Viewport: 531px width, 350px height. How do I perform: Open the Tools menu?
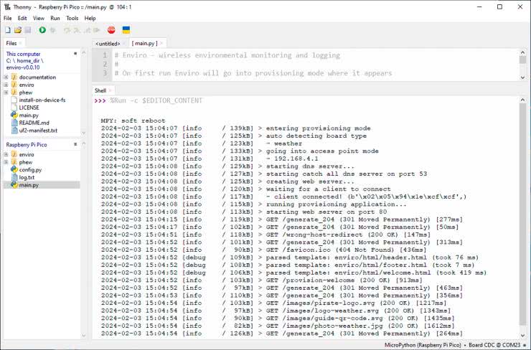[72, 18]
